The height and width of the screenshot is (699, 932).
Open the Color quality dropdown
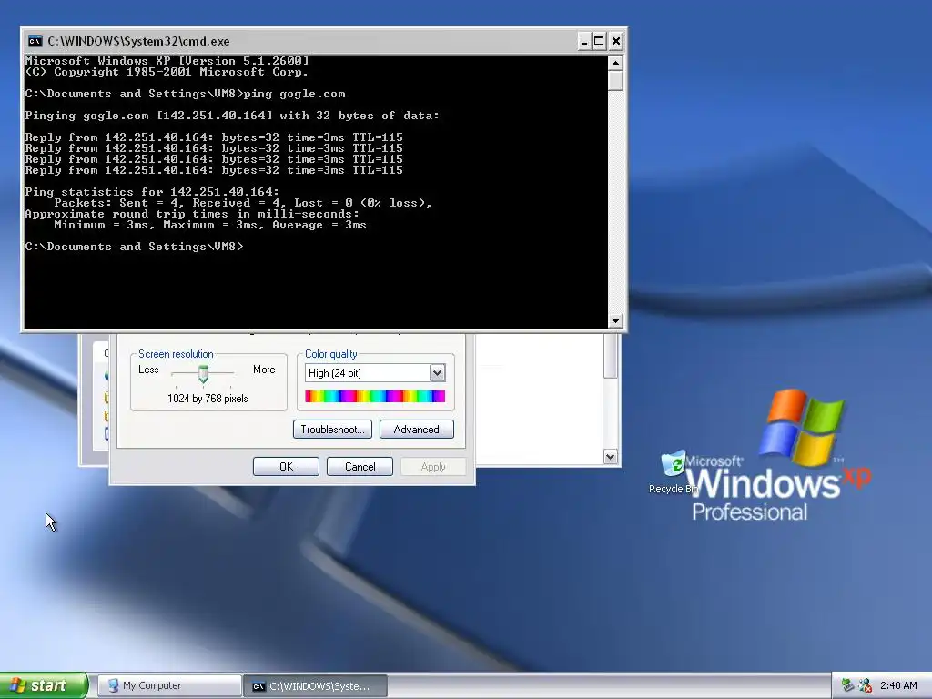(x=437, y=372)
